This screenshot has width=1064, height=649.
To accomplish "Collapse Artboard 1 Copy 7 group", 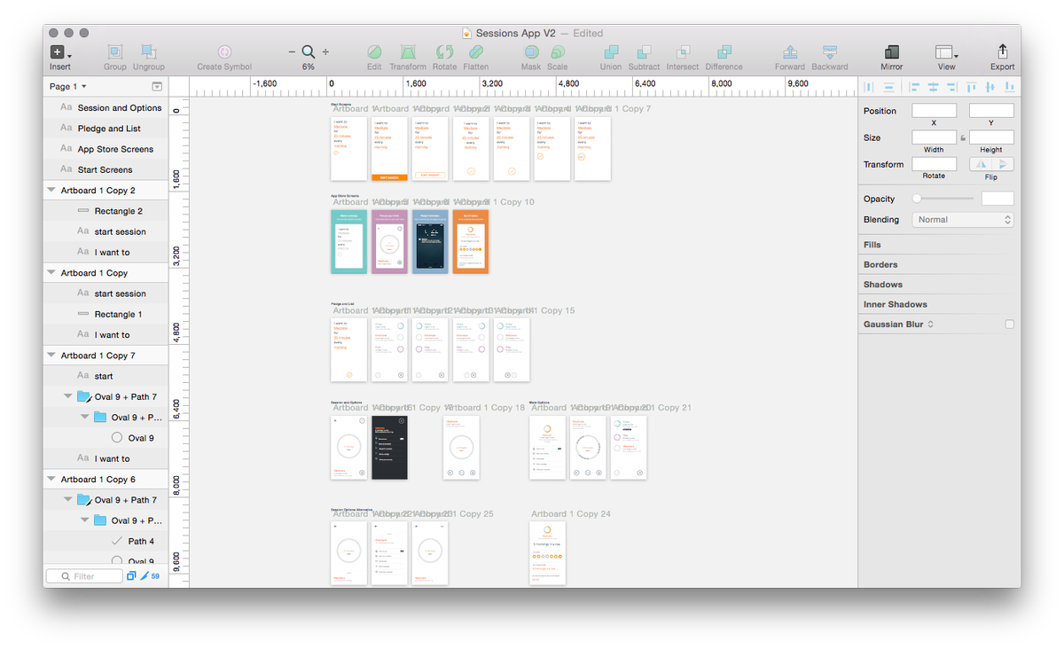I will coord(51,356).
